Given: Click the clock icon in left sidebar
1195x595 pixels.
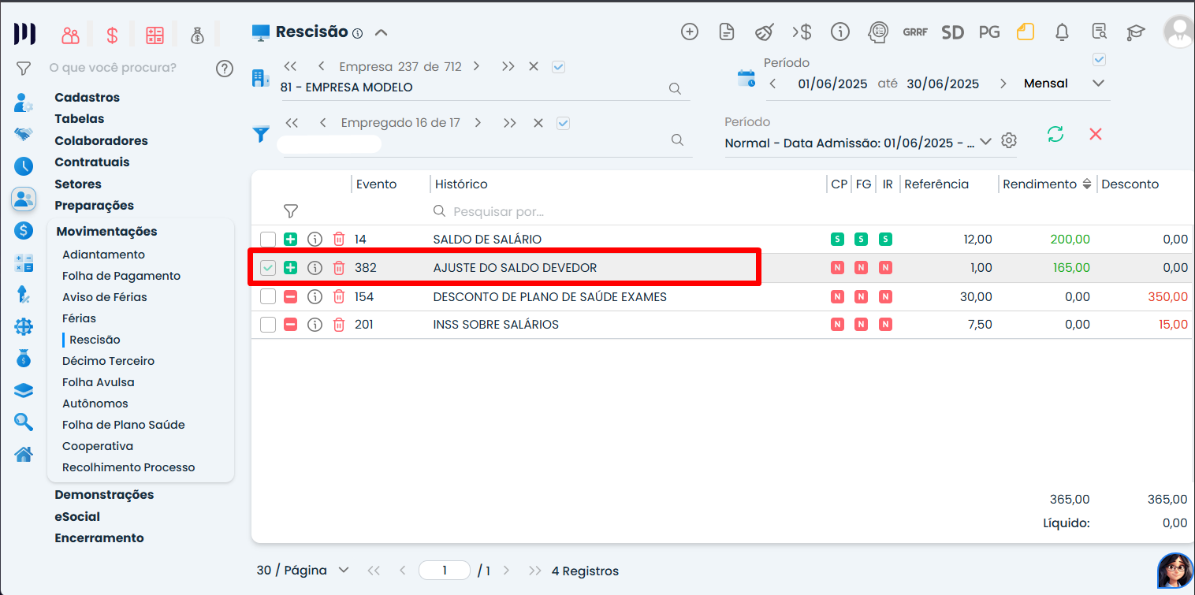Looking at the screenshot, I should (x=24, y=166).
